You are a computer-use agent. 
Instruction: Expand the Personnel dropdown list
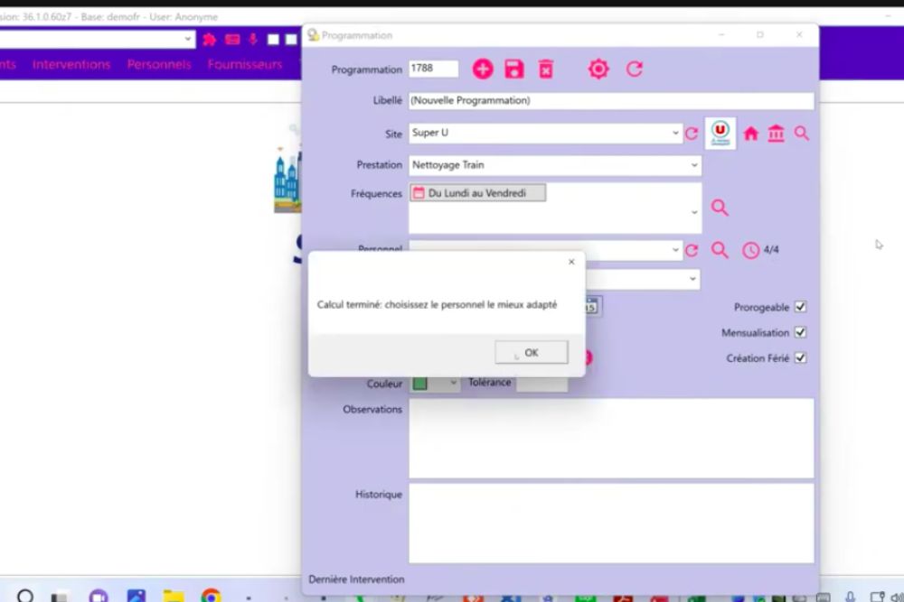[x=675, y=251]
